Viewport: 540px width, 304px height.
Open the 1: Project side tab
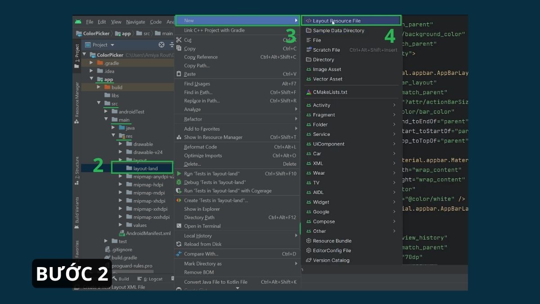(x=77, y=56)
